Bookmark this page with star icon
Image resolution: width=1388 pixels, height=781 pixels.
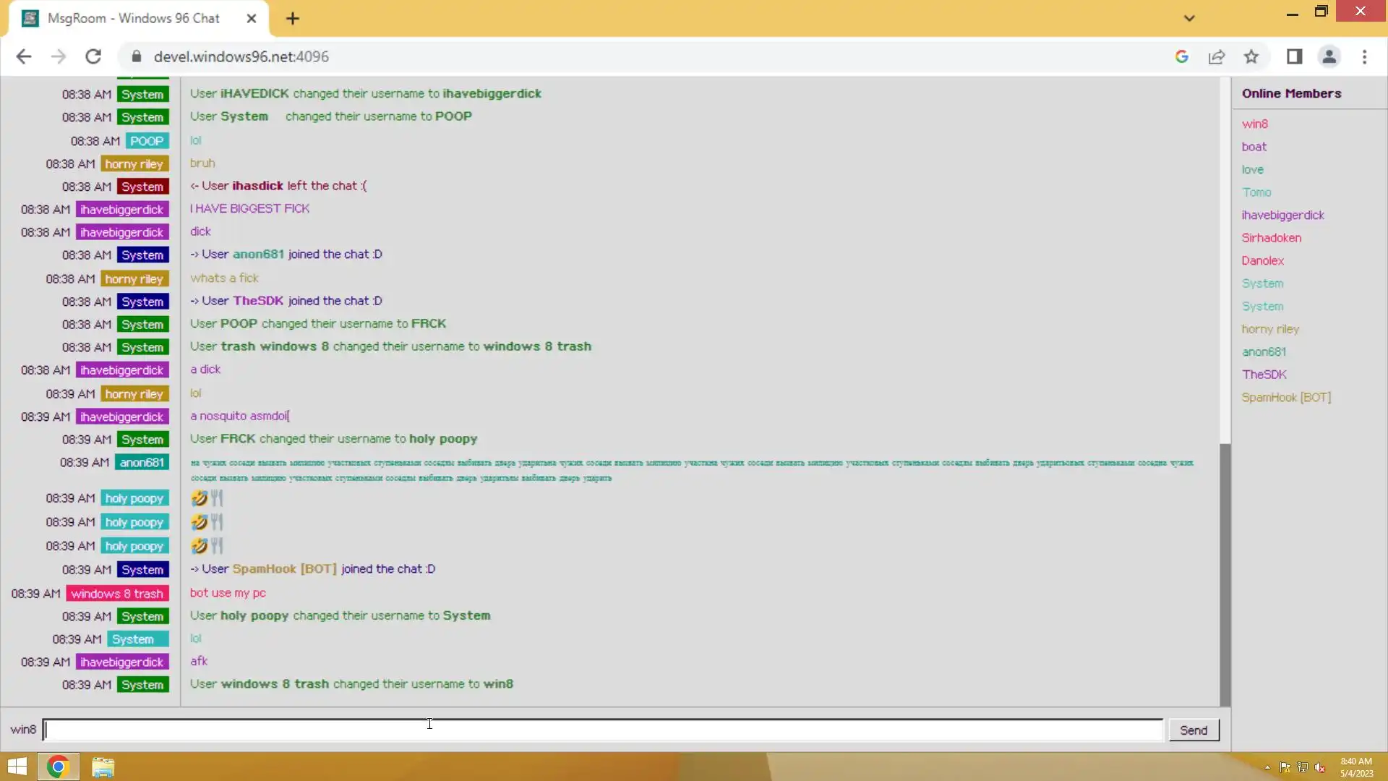(x=1251, y=56)
